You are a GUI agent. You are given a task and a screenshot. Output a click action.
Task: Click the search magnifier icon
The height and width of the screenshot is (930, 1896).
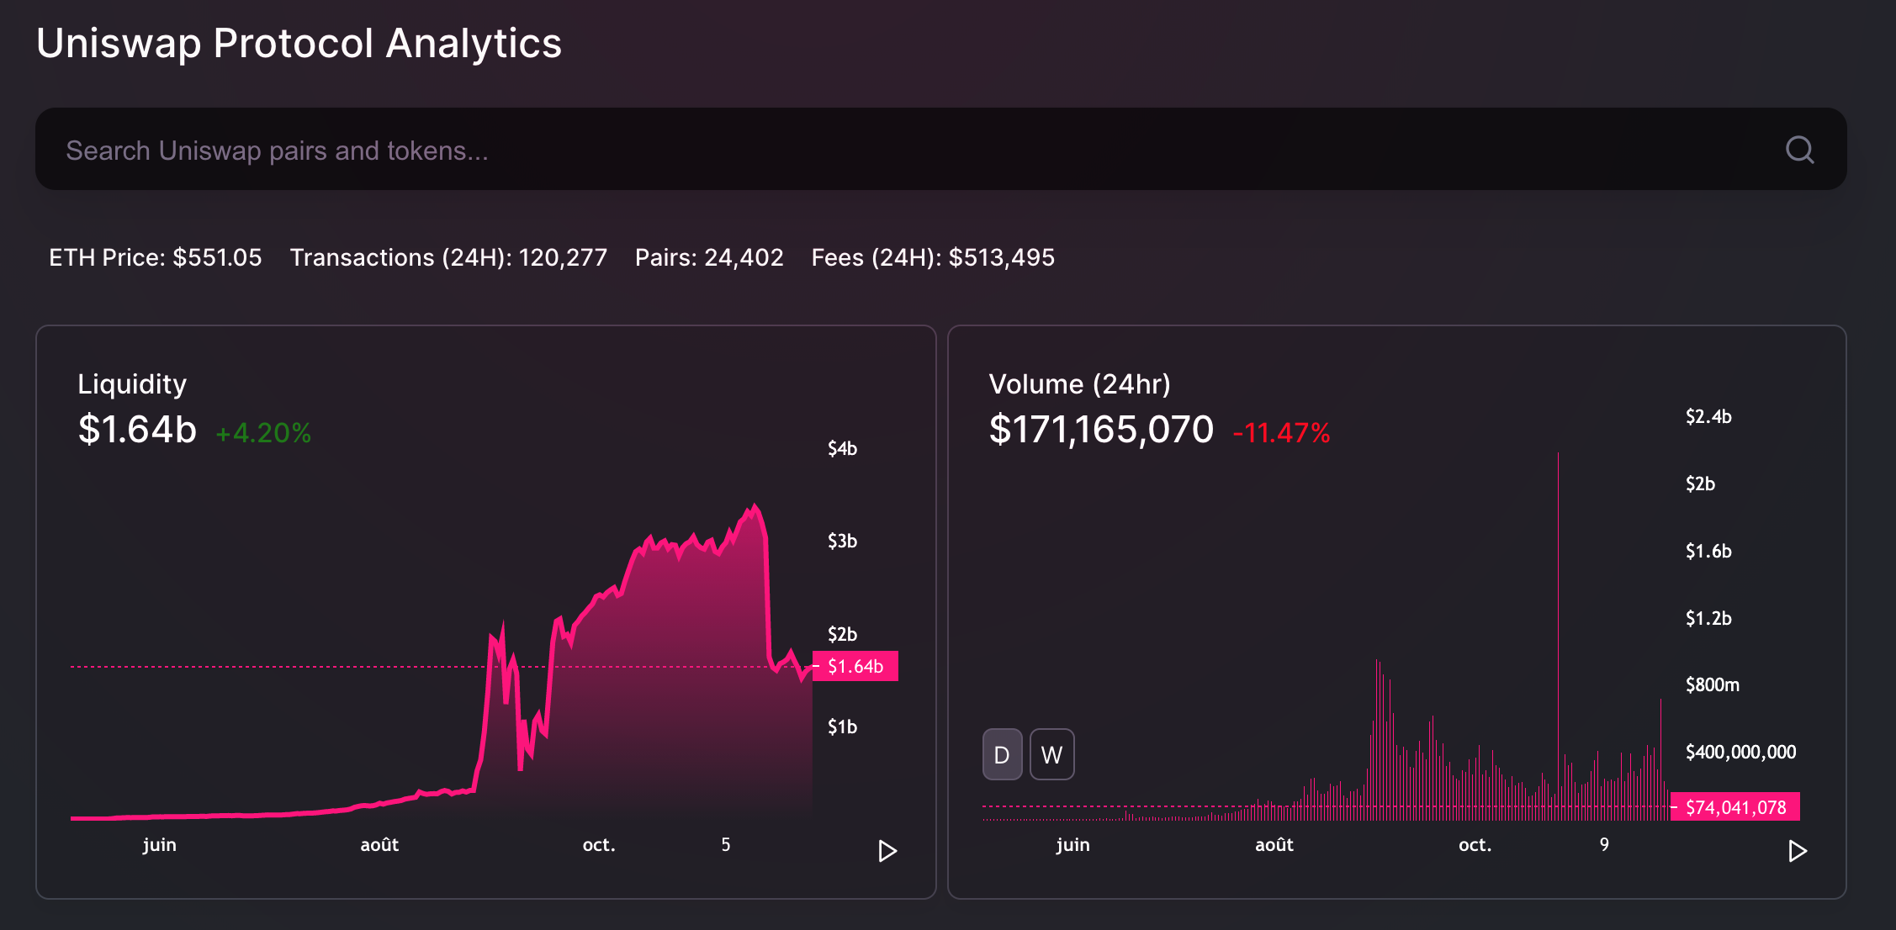1799,150
